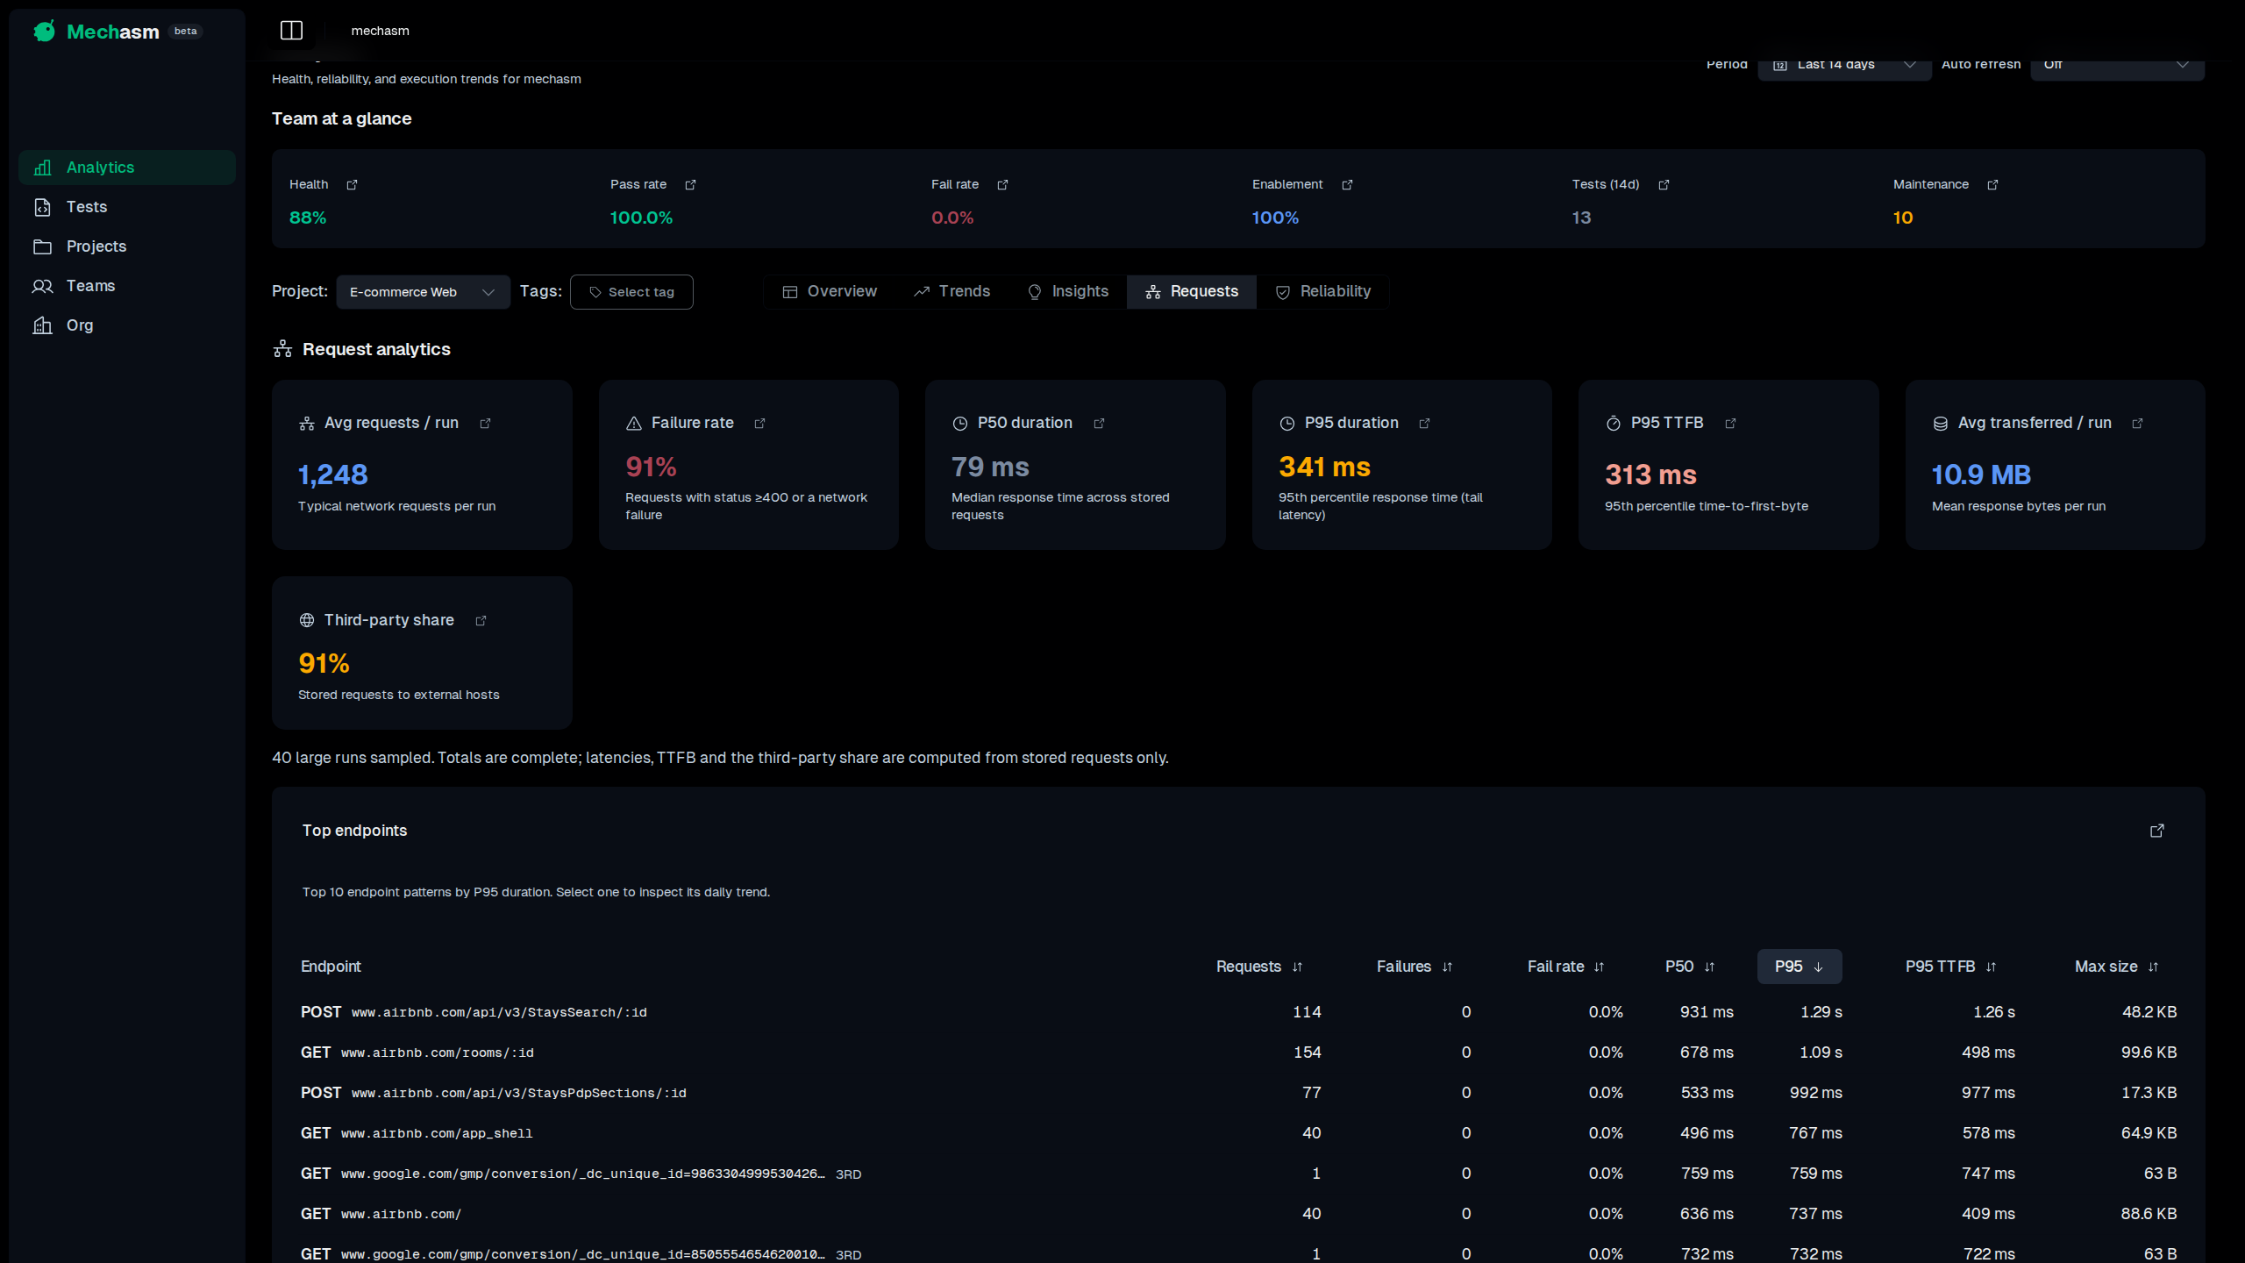Viewport: 2245px width, 1263px height.
Task: Open P95 duration card detail icon
Action: point(1424,424)
